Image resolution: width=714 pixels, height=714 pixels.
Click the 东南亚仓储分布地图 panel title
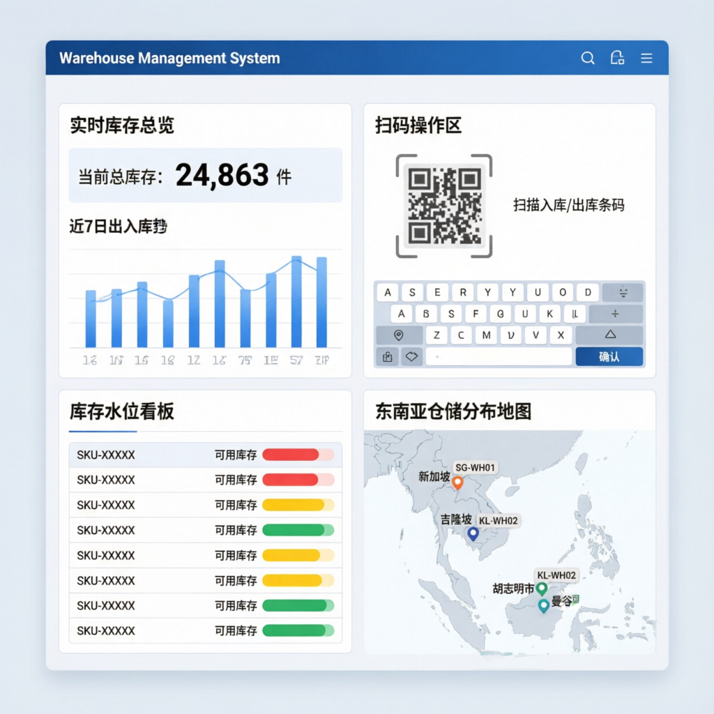(x=453, y=411)
